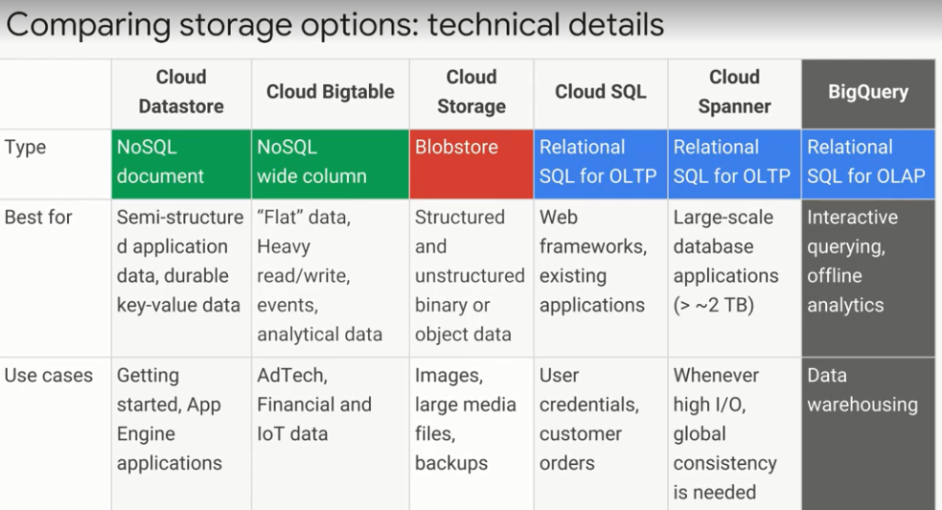
Task: Click the Web frameworks, existing applications cell
Action: [x=601, y=261]
